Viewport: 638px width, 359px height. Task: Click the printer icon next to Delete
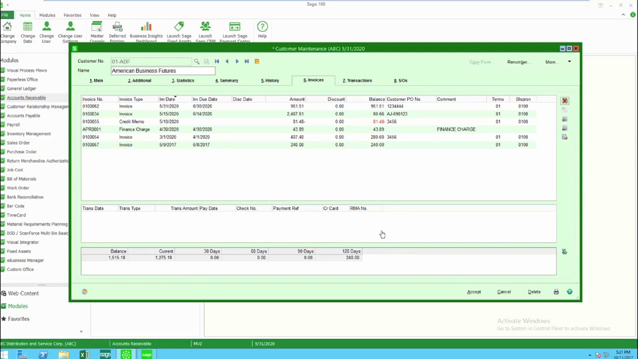coord(556,292)
